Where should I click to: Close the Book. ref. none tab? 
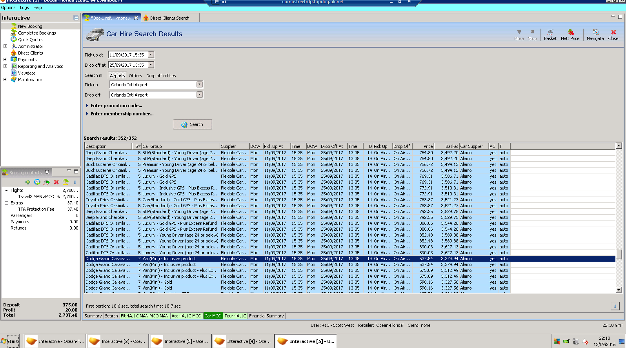tap(136, 18)
